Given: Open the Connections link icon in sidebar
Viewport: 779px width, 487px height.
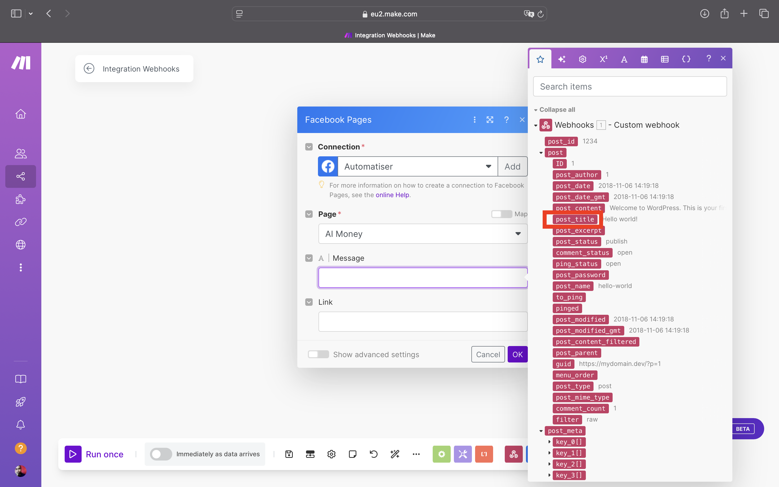Looking at the screenshot, I should (21, 222).
